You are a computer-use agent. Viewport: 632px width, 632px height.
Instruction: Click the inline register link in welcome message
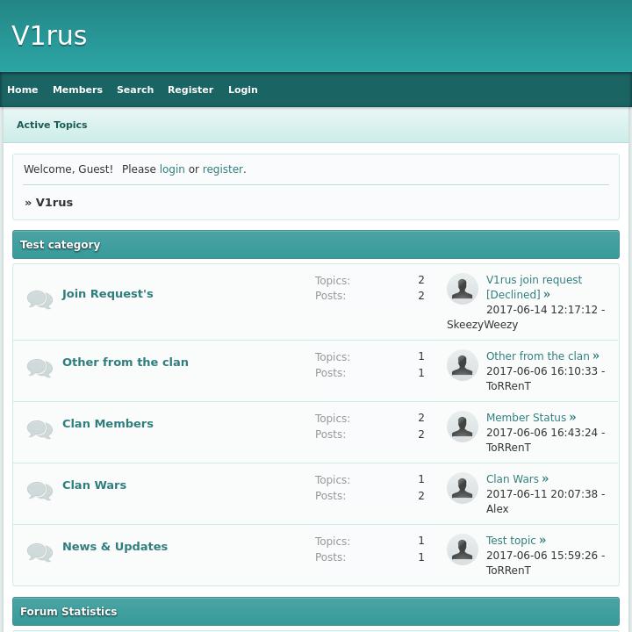point(222,169)
